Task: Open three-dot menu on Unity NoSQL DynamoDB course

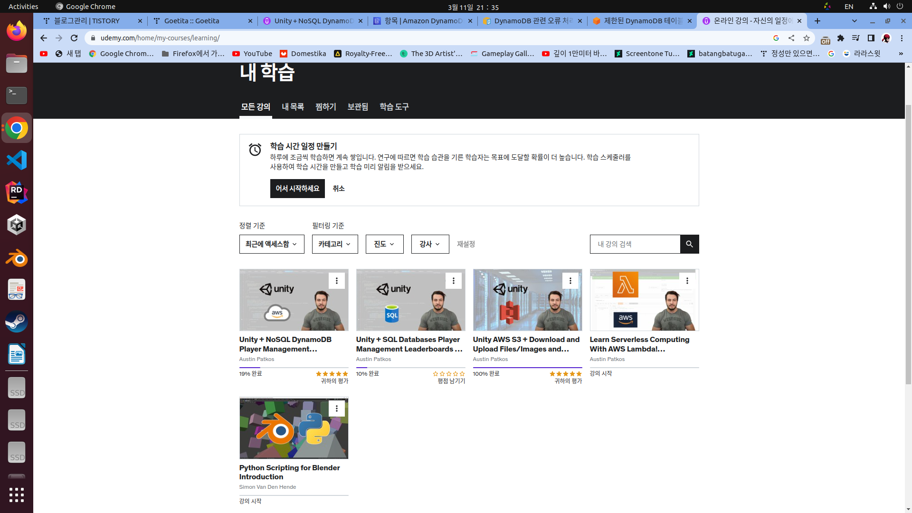Action: (336, 281)
